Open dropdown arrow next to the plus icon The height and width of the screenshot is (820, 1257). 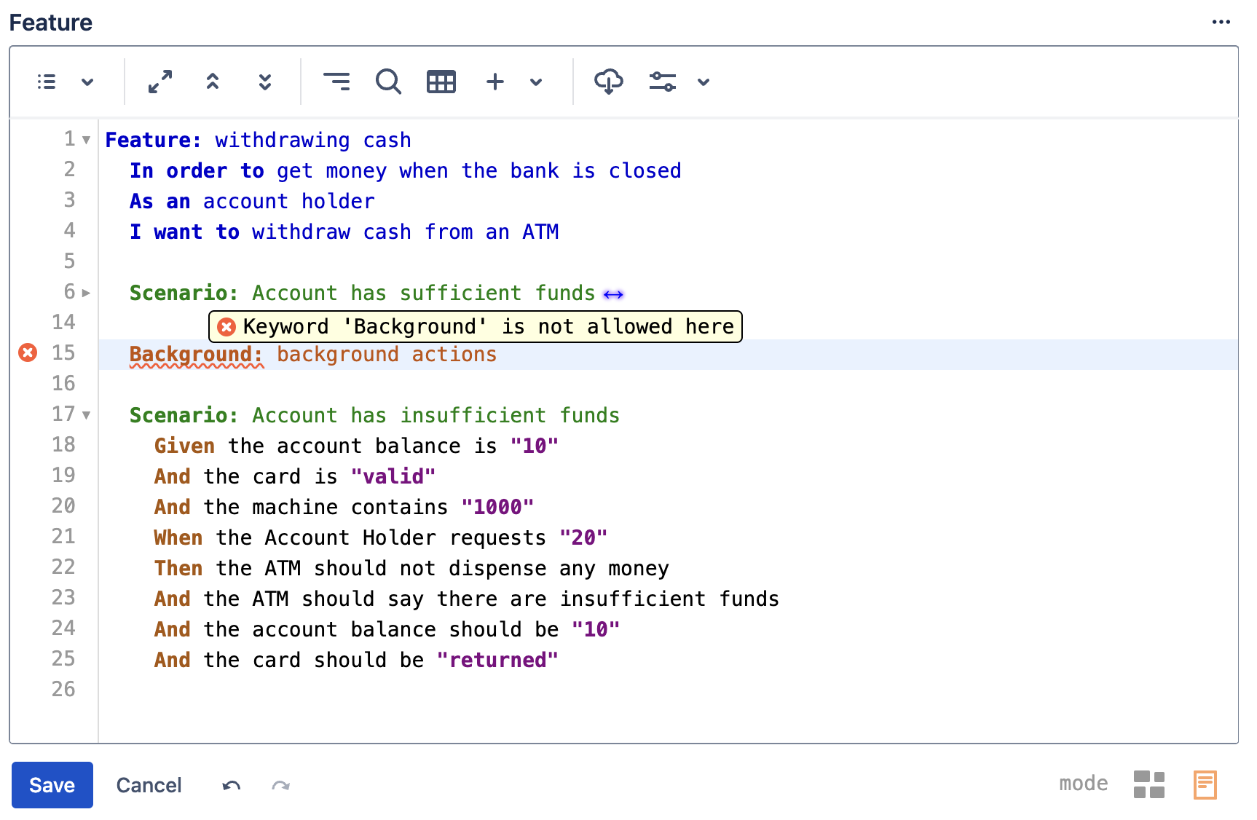[x=536, y=82]
